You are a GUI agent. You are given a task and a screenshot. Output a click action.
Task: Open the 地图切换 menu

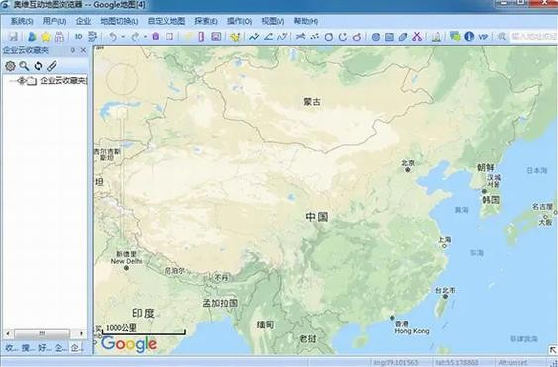pos(119,22)
